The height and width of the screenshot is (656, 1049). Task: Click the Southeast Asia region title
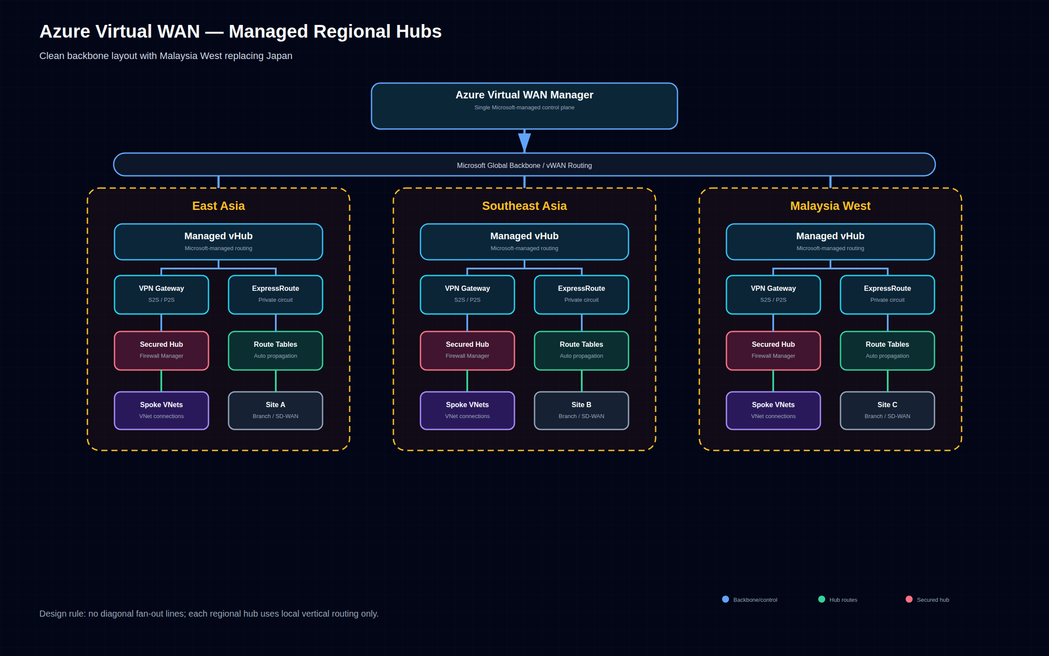524,206
